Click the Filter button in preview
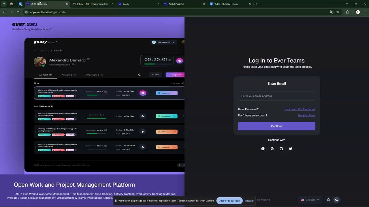369x207 pixels. click(x=155, y=75)
